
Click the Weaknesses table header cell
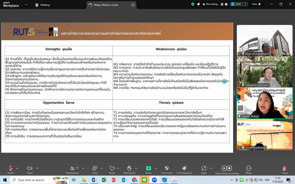click(171, 51)
